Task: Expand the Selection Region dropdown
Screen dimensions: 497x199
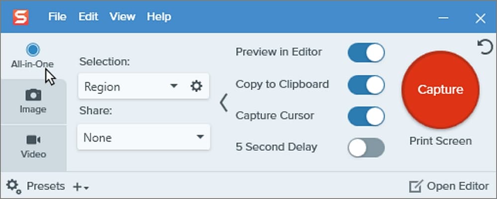Action: (x=173, y=87)
